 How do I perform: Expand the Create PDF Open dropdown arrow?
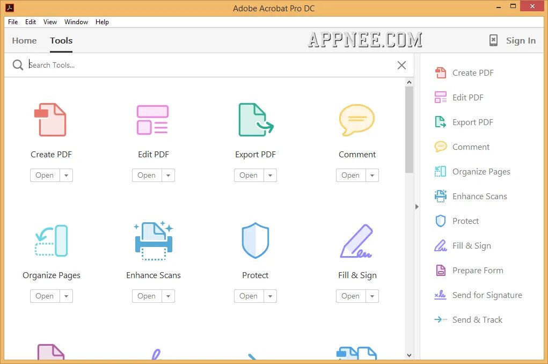66,175
